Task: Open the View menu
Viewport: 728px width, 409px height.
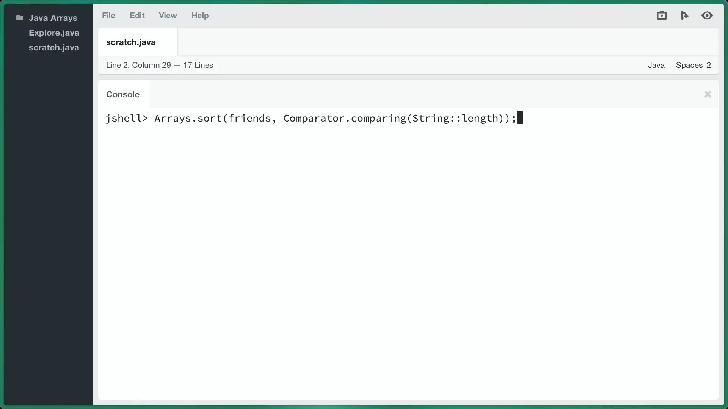Action: pyautogui.click(x=168, y=16)
